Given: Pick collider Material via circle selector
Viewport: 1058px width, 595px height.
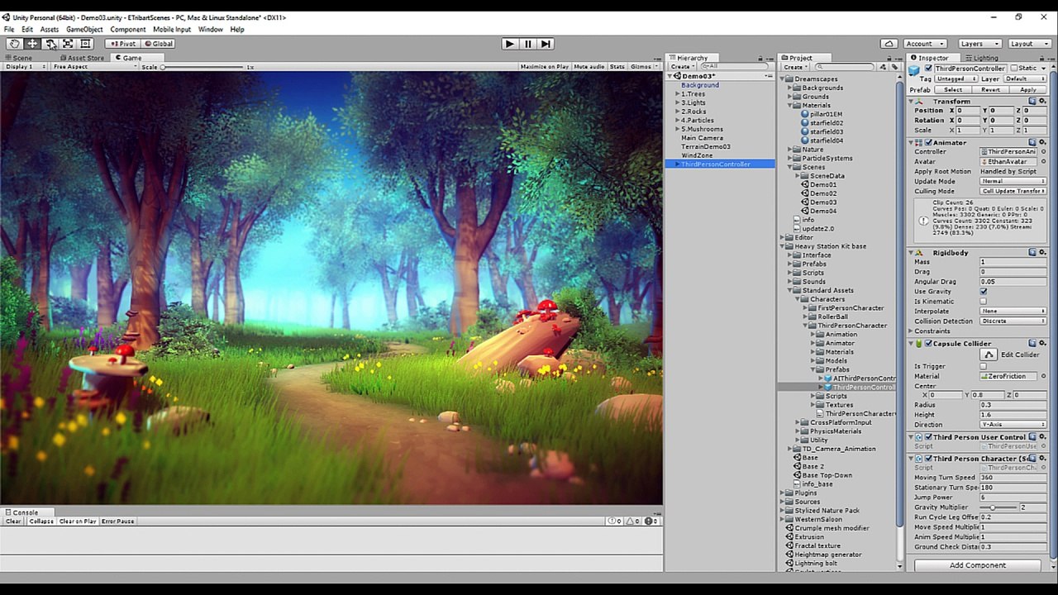Looking at the screenshot, I should pos(1042,377).
